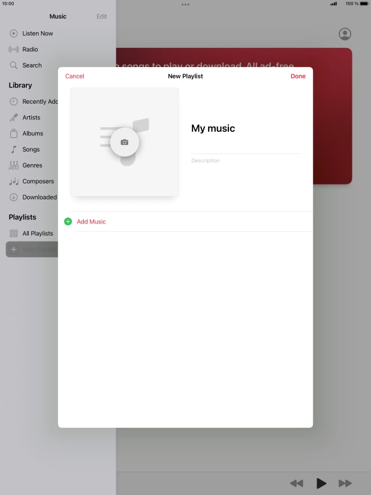The image size is (371, 495).
Task: Open Listen Now in the sidebar
Action: [37, 34]
